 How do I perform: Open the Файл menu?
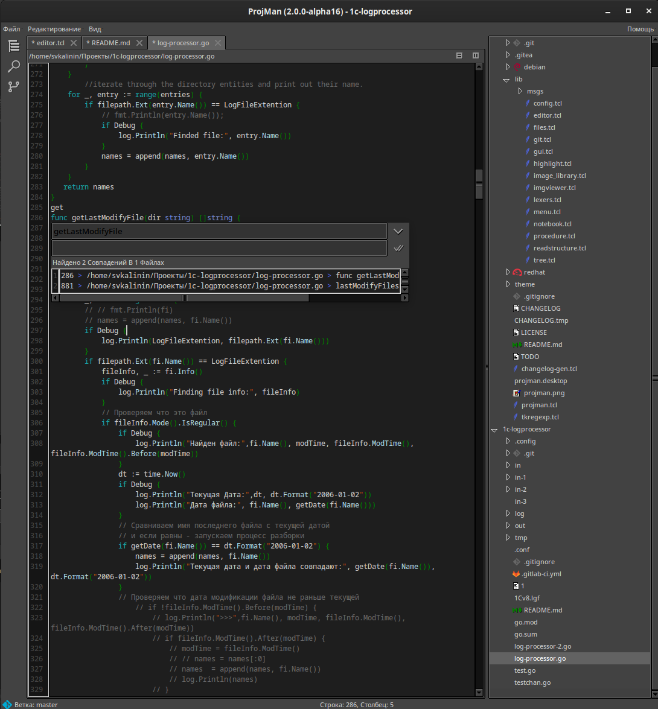click(11, 29)
